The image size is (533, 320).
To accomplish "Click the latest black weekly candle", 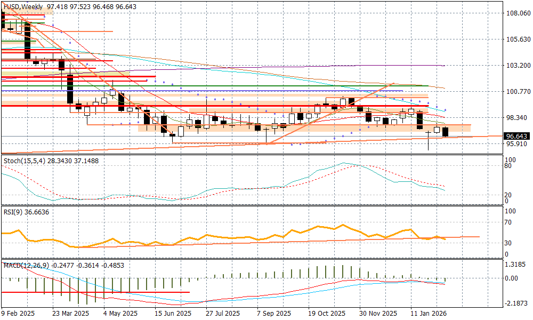I will 446,132.
